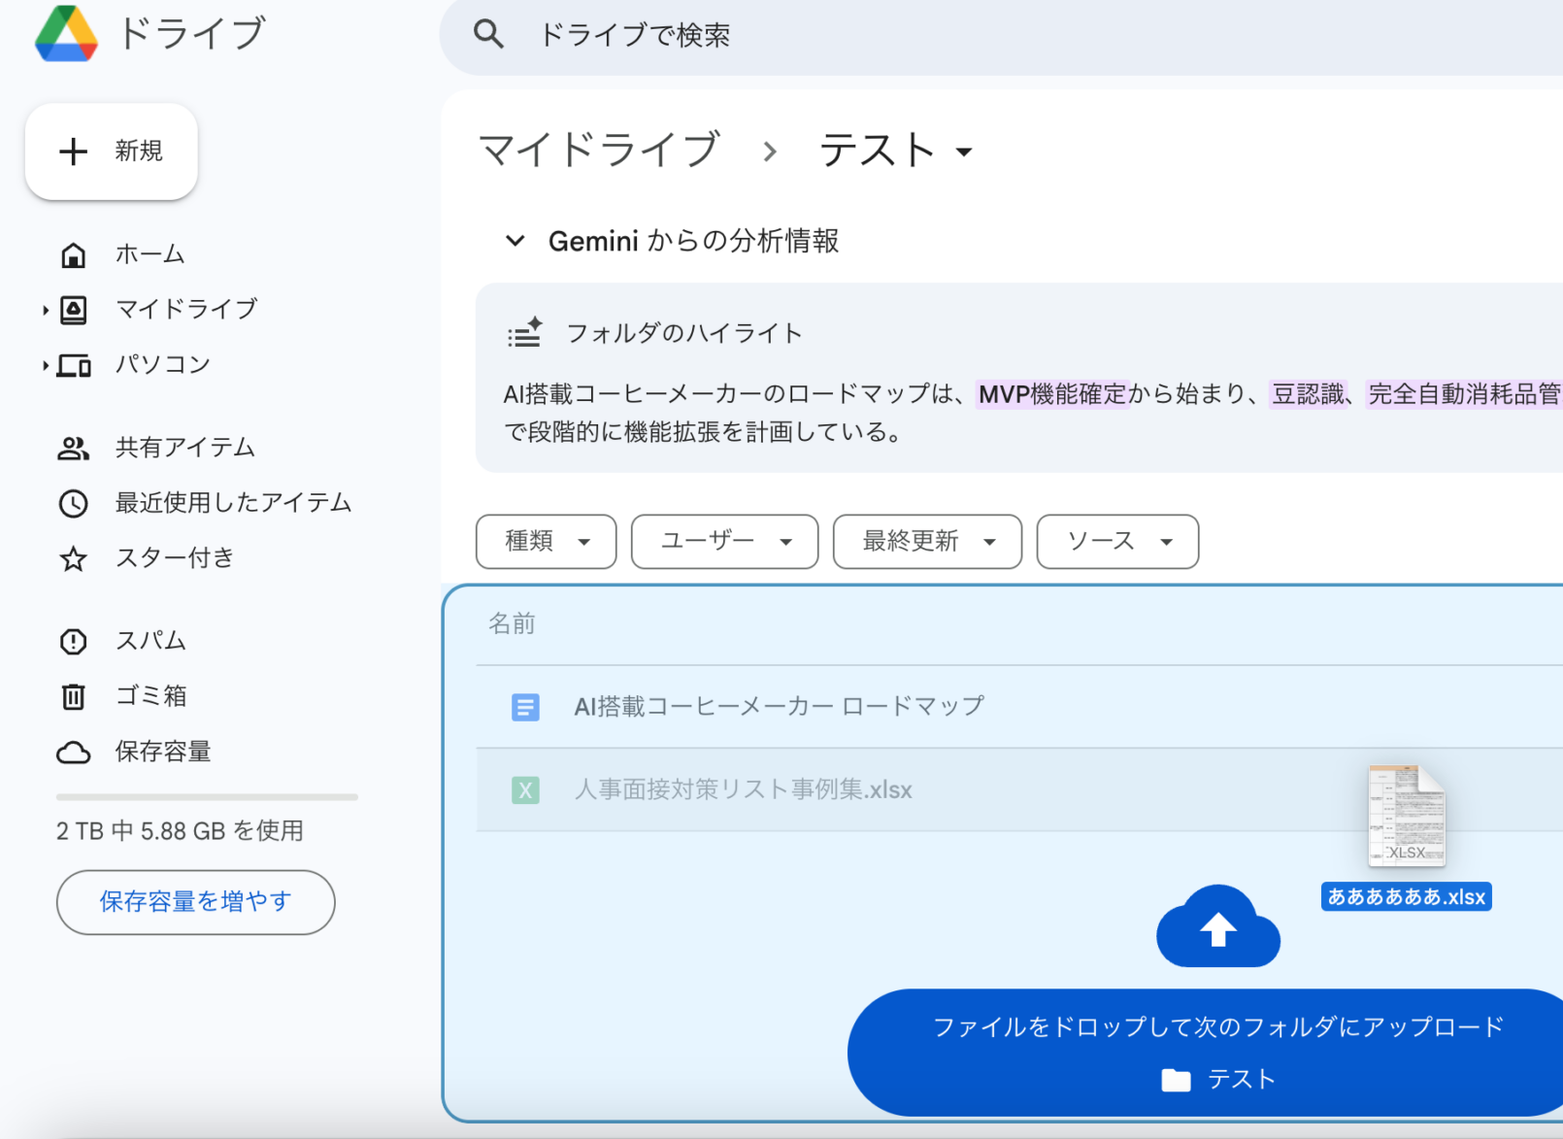Navigate to マイドライブ in the breadcrumb
This screenshot has width=1563, height=1139.
pos(597,150)
